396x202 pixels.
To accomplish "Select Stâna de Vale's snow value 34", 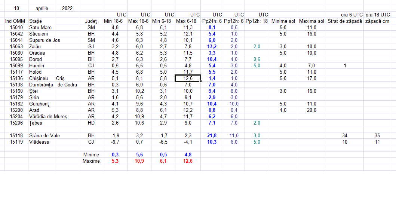I will [x=345, y=136].
